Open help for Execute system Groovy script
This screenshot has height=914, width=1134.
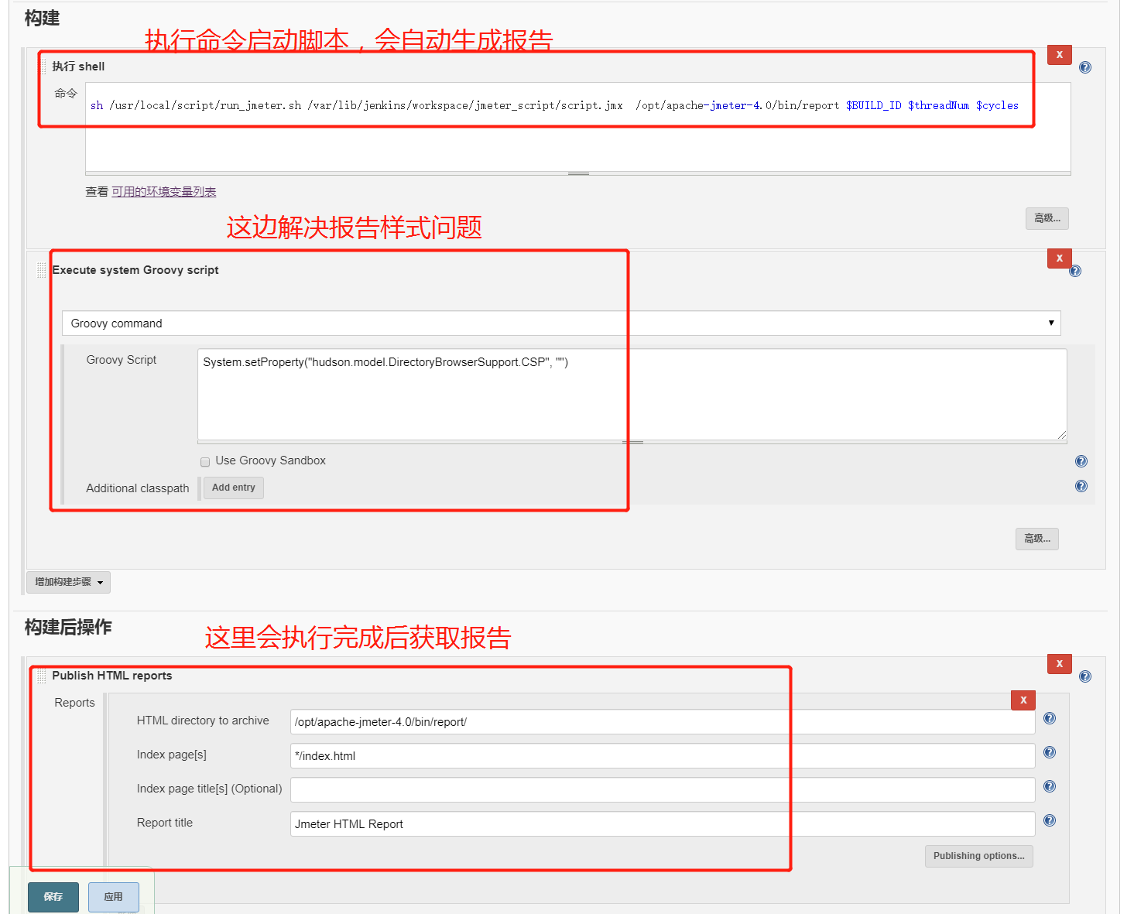point(1075,271)
